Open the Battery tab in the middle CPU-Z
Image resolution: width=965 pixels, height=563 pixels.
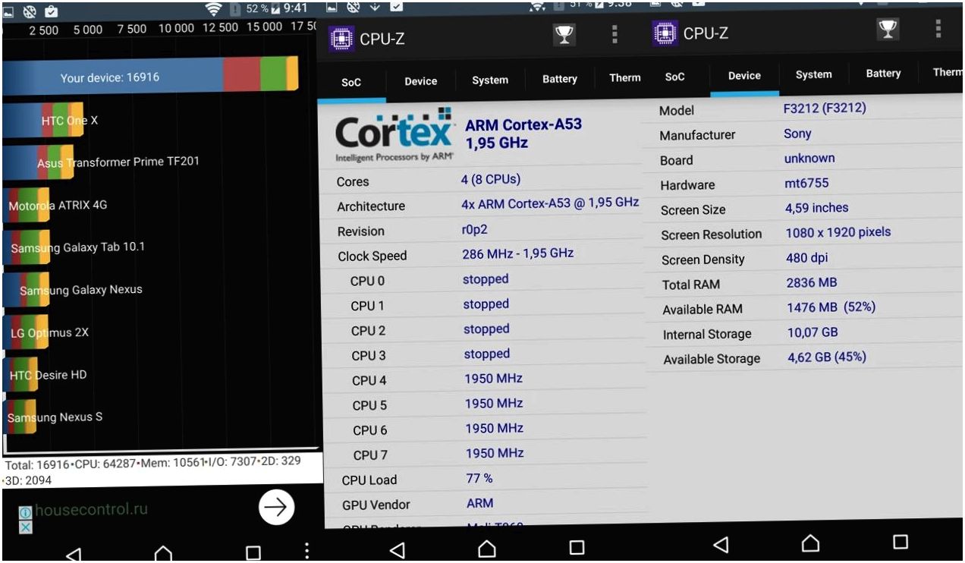coord(560,79)
